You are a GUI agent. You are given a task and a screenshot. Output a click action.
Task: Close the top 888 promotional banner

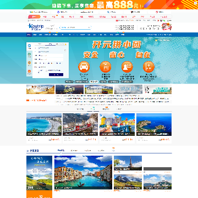(x=195, y=3)
